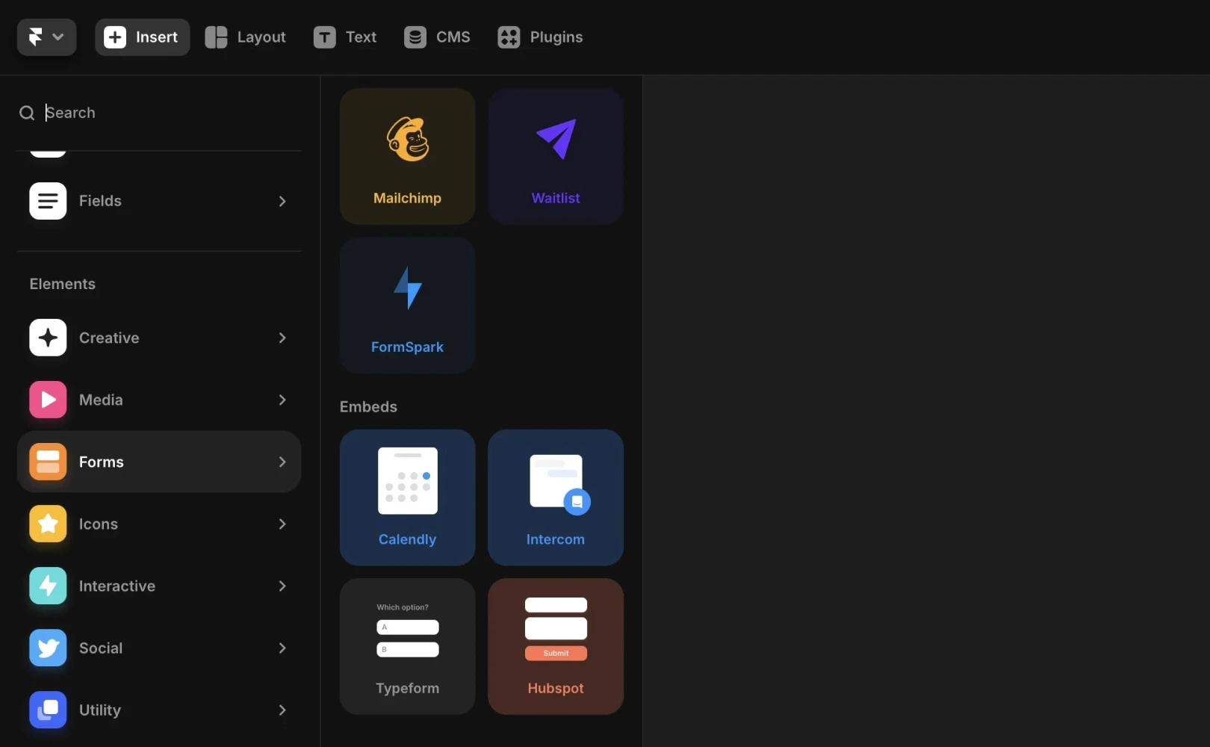1210x747 pixels.
Task: Add the Typeform embed
Action: click(x=407, y=646)
